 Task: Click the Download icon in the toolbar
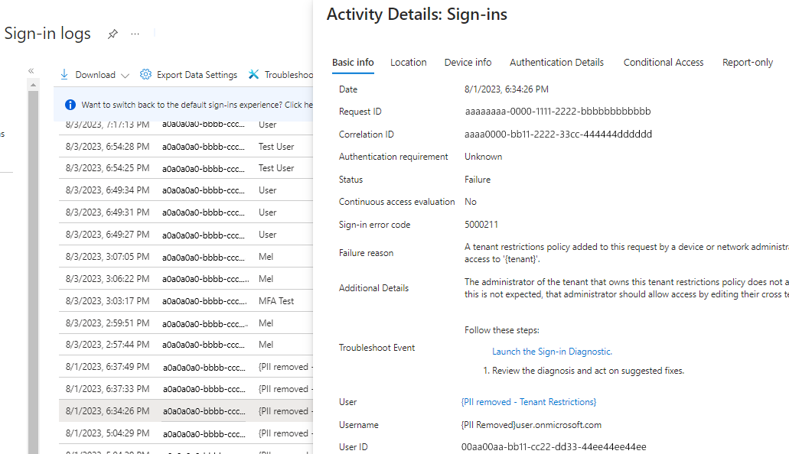click(64, 74)
